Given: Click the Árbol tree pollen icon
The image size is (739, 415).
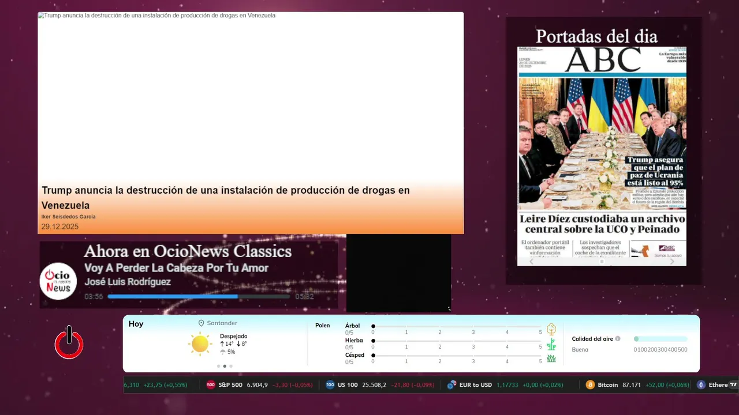Looking at the screenshot, I should 551,329.
